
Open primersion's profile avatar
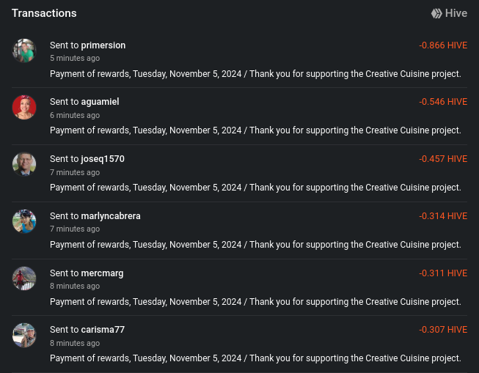coord(24,51)
